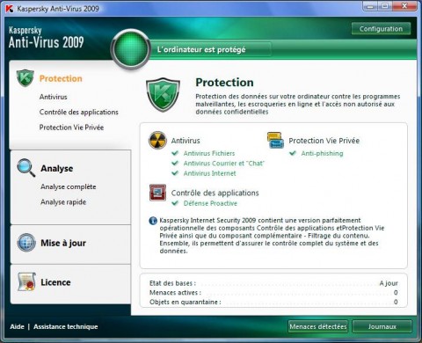Click the Objets en quarantaine row

(273, 302)
